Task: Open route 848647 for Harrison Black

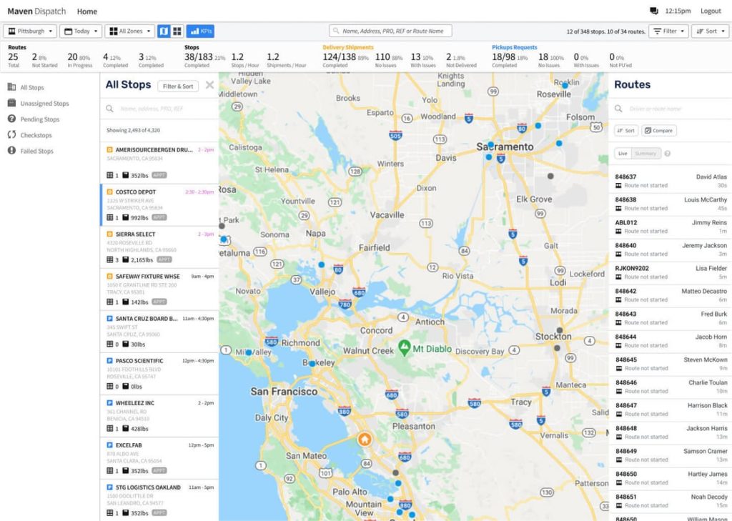Action: pyautogui.click(x=671, y=410)
